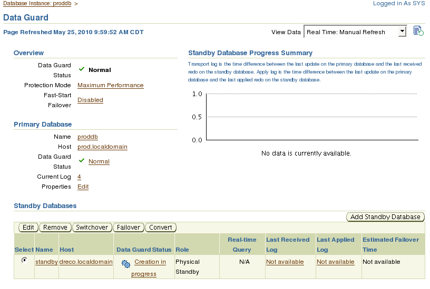This screenshot has height=289, width=430.
Task: Sort by the Data Guard Status column header
Action: [x=144, y=250]
